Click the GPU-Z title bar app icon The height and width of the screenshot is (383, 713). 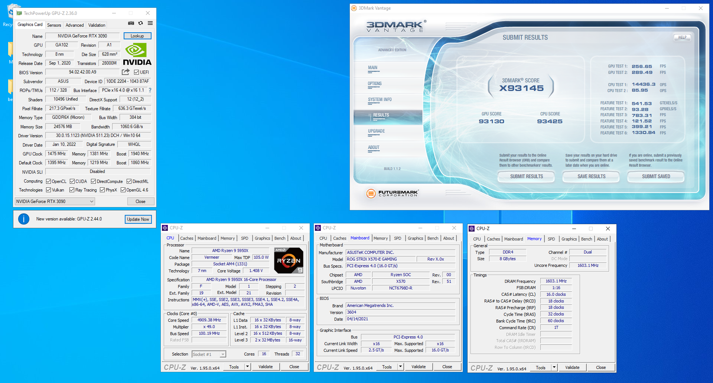19,13
